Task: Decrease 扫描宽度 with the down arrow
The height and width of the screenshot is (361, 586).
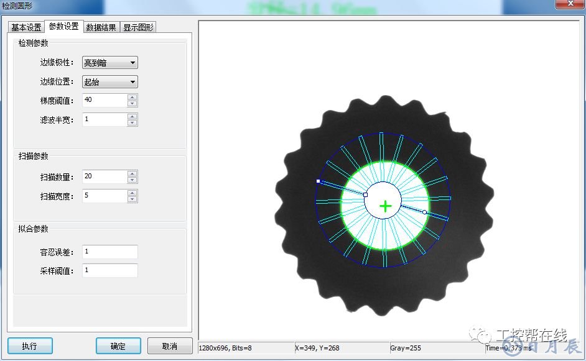Action: tap(132, 199)
